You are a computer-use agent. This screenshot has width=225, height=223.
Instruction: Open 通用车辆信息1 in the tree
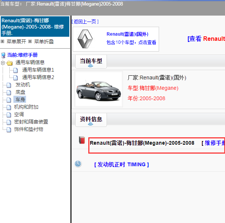pyautogui.click(x=38, y=70)
